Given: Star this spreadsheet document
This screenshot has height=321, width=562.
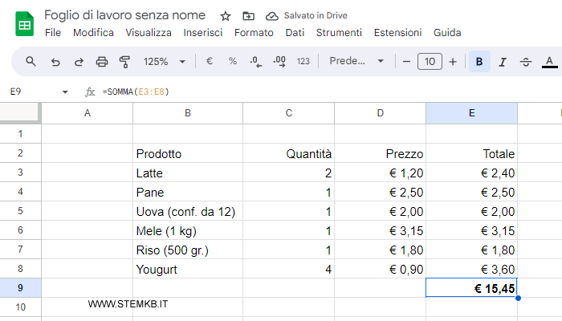Looking at the screenshot, I should point(226,16).
